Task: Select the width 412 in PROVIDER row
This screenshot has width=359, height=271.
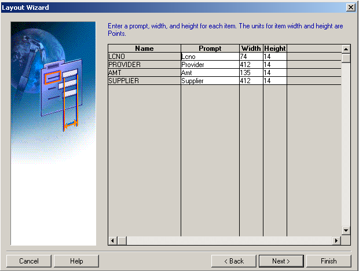Action: coord(251,65)
